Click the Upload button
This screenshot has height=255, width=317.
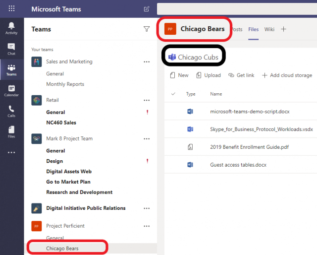pos(209,75)
